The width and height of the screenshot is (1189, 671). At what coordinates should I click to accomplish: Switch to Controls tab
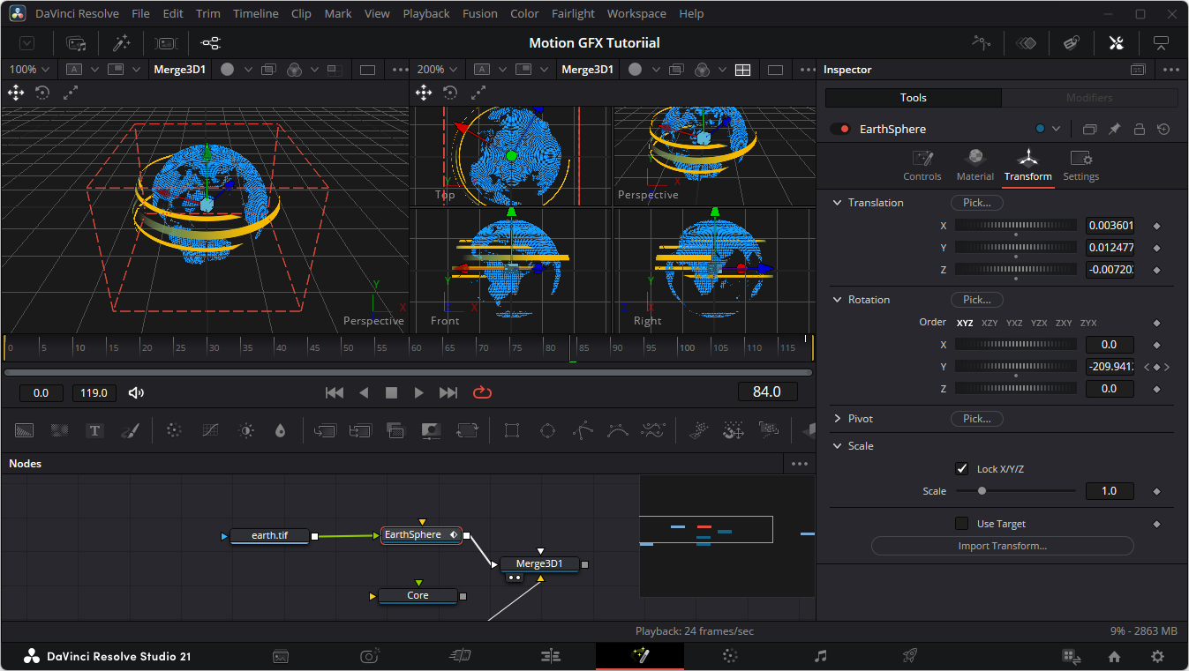922,166
